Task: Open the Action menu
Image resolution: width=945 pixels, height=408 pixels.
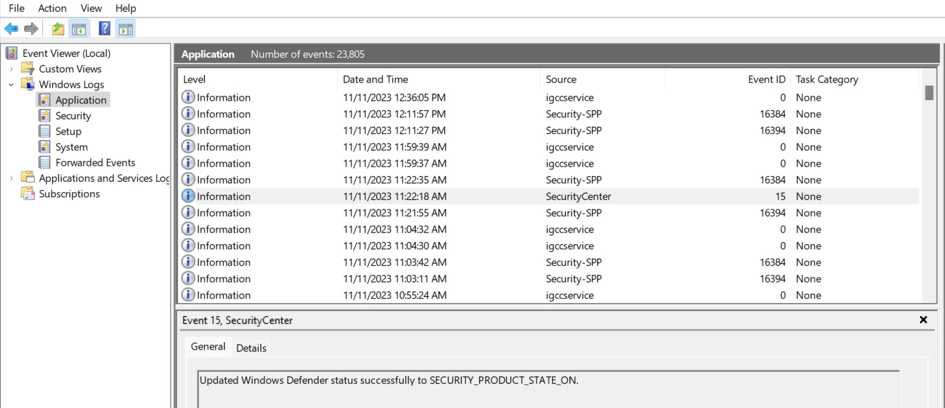Action: pos(52,8)
